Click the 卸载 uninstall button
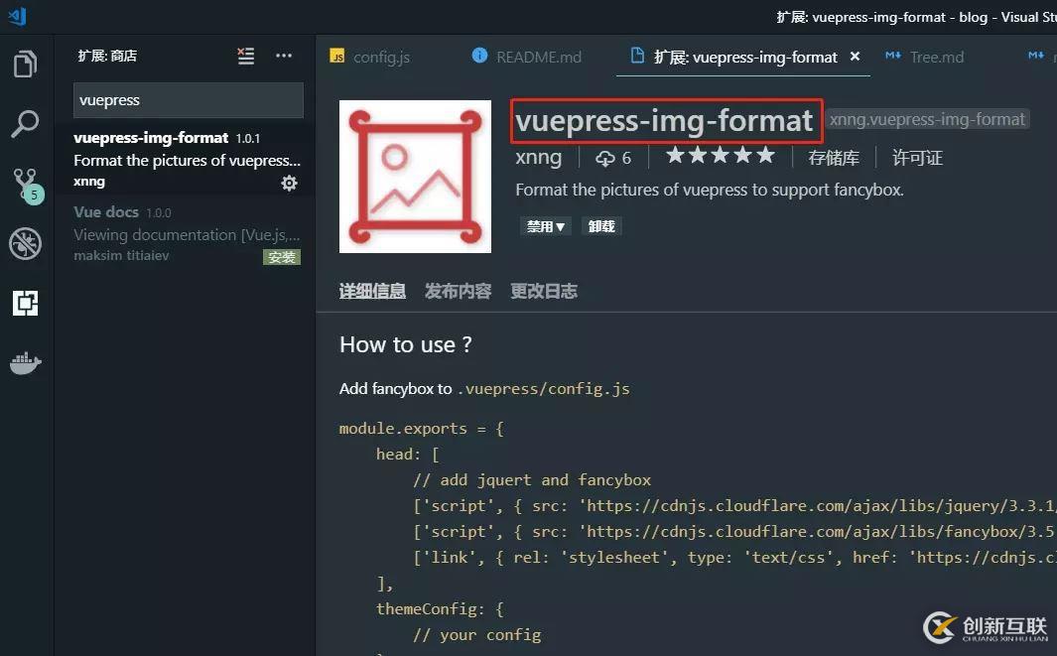Viewport: 1057px width, 656px height. pyautogui.click(x=601, y=226)
